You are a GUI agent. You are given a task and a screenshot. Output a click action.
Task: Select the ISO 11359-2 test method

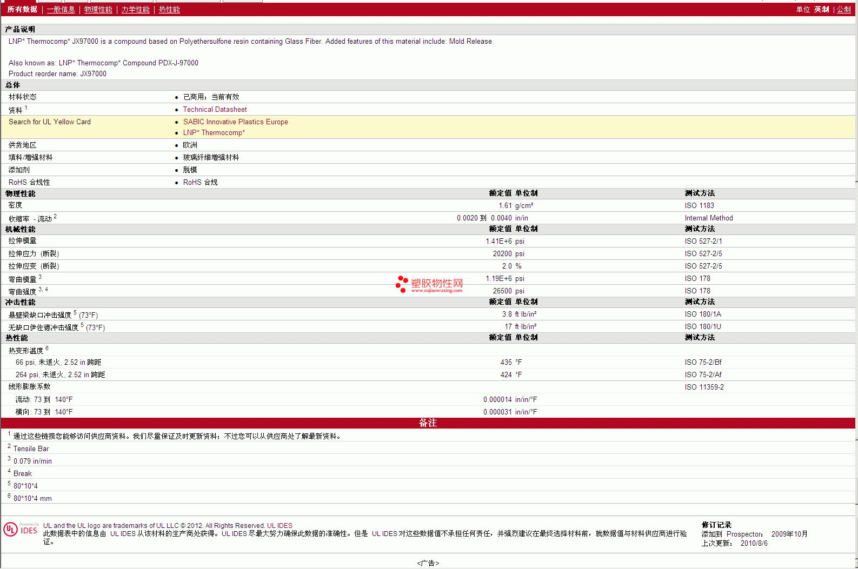pyautogui.click(x=704, y=387)
